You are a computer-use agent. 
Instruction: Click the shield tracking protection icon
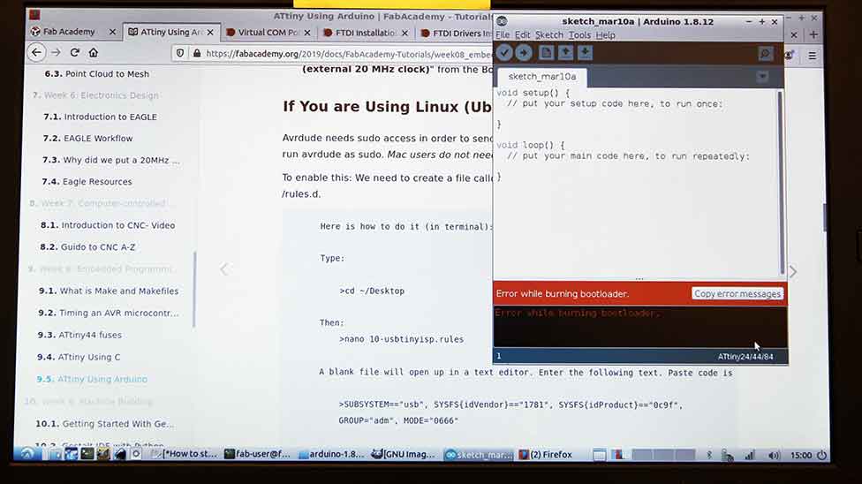[180, 53]
